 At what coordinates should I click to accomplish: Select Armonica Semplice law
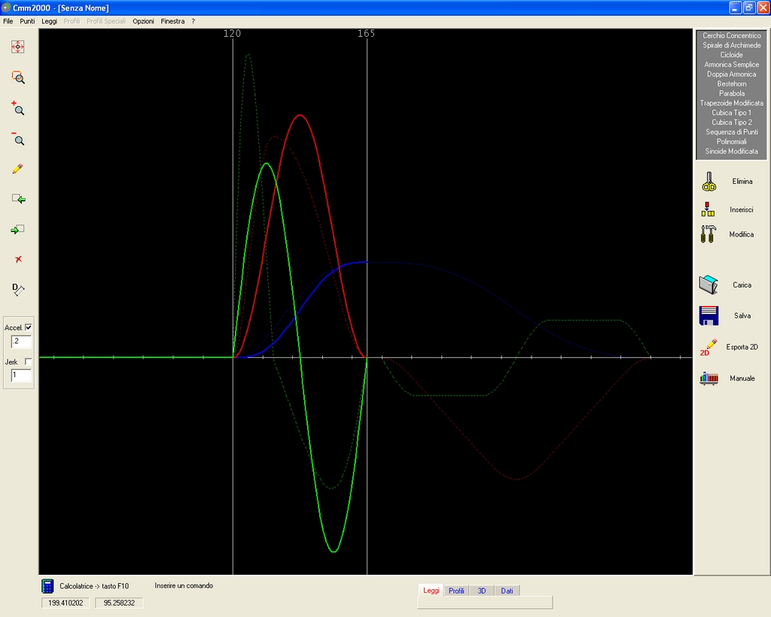tap(731, 65)
